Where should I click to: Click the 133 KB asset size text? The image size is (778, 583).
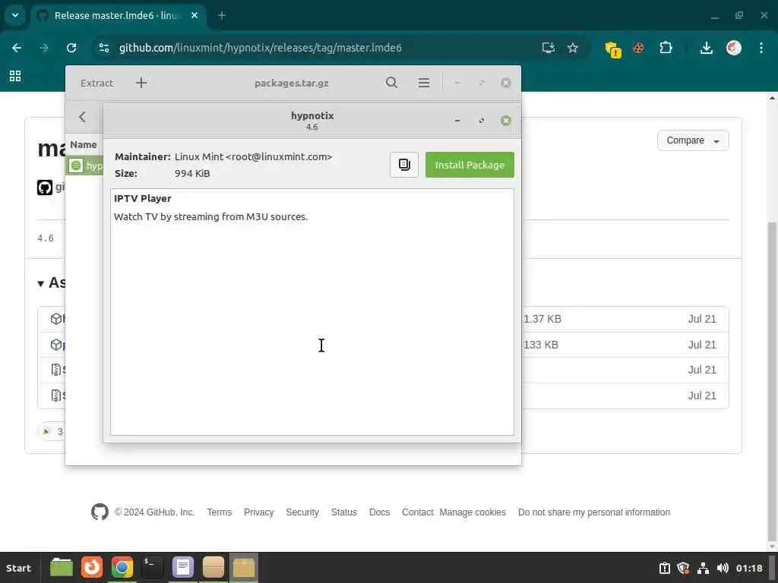tap(541, 345)
